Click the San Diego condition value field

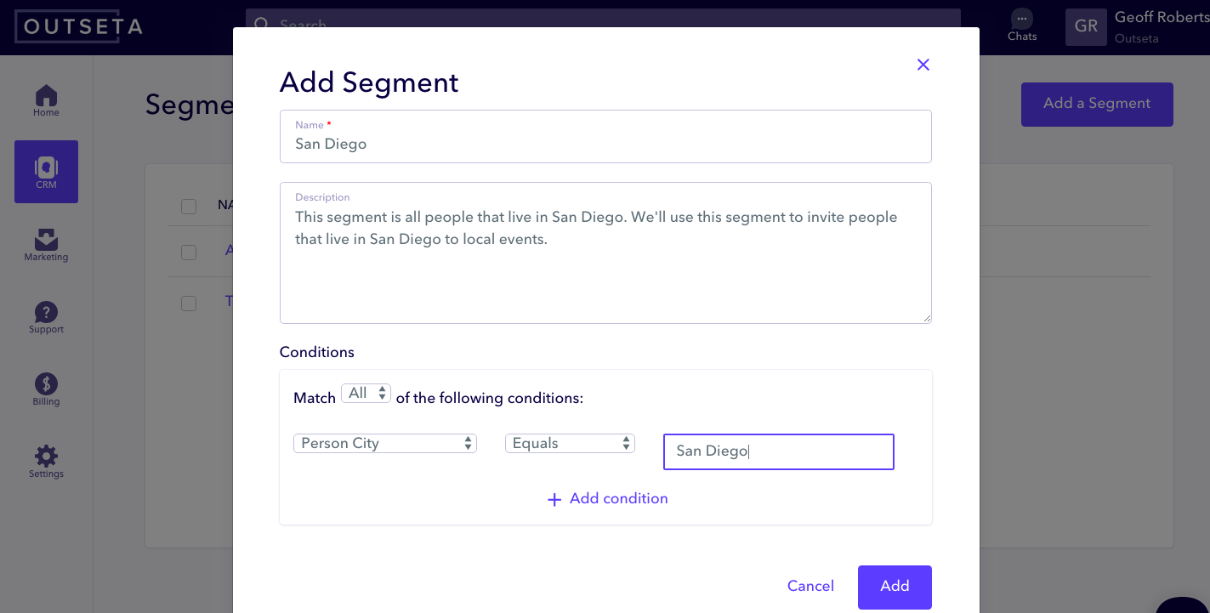point(778,451)
